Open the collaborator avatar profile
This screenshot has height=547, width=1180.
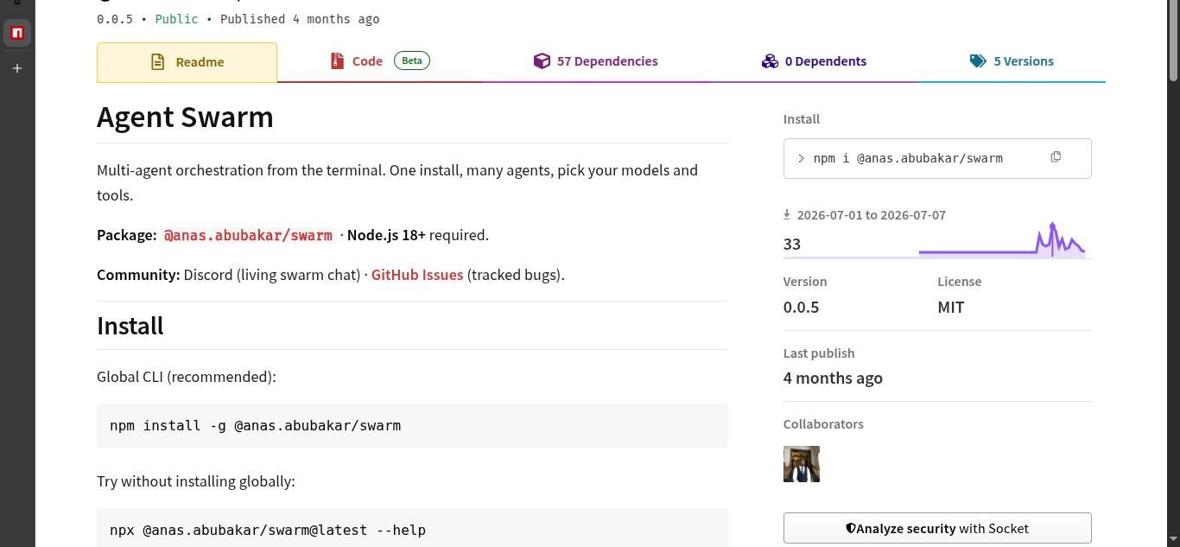802,464
